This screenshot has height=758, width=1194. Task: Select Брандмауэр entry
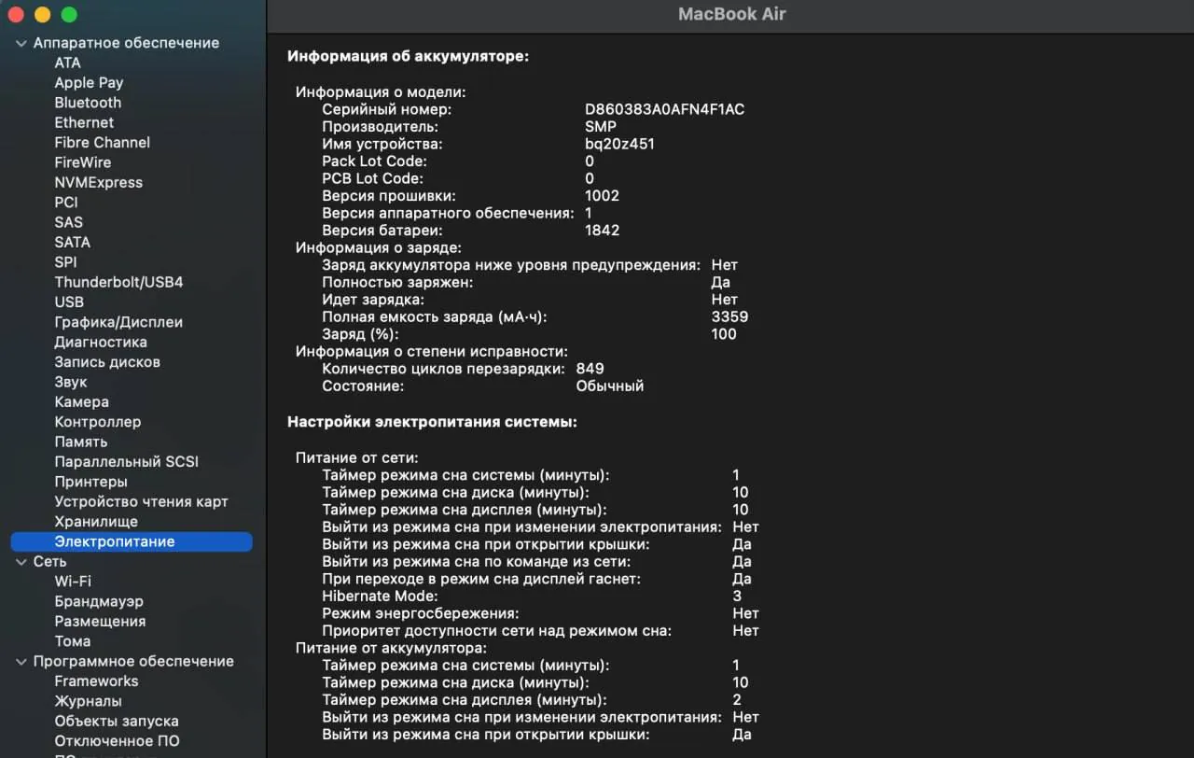[x=99, y=601]
